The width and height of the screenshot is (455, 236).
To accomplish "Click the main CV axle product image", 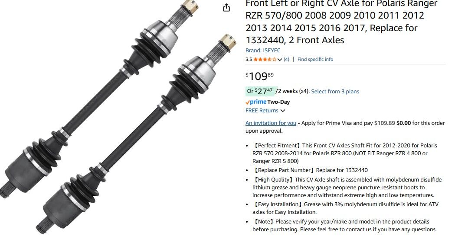I will tap(118, 117).
